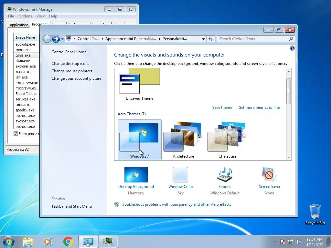This screenshot has height=248, width=331.
Task: Open Windows Media Player from taskbar
Action: 48,242
